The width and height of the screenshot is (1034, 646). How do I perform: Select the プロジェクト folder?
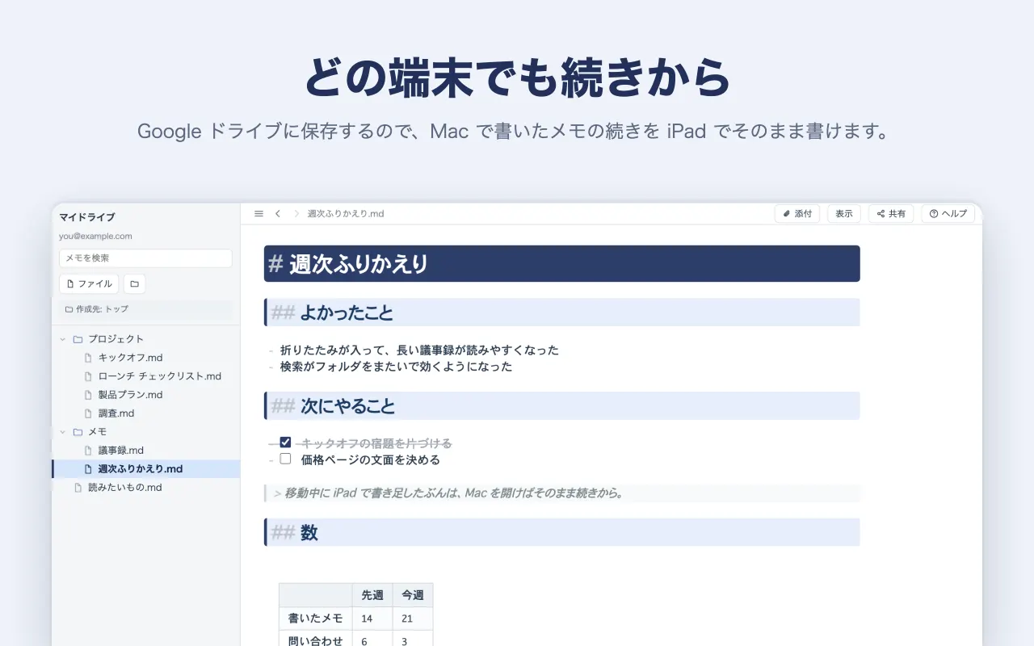(145, 339)
